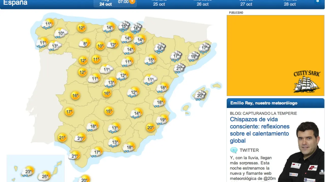The height and width of the screenshot is (182, 325).
Task: Click the Cutty Sark advertisement banner
Action: (x=275, y=56)
